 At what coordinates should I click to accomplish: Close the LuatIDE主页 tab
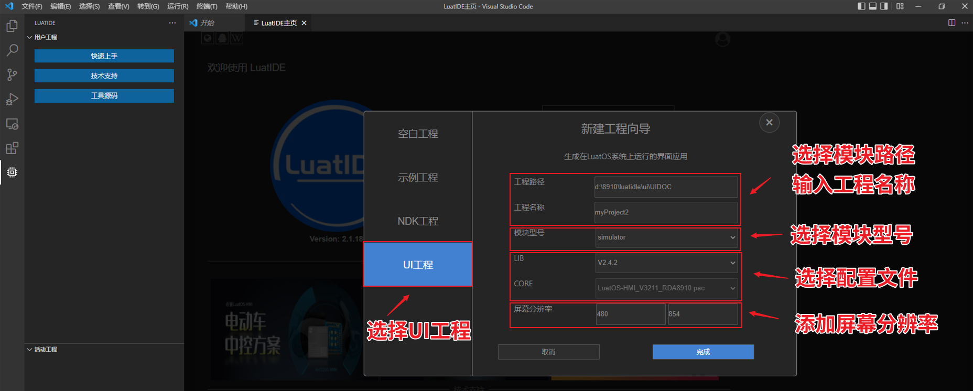pyautogui.click(x=304, y=23)
